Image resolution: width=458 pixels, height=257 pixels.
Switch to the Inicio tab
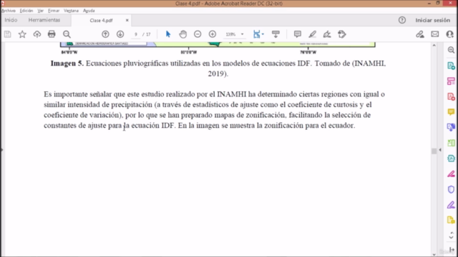(x=11, y=20)
